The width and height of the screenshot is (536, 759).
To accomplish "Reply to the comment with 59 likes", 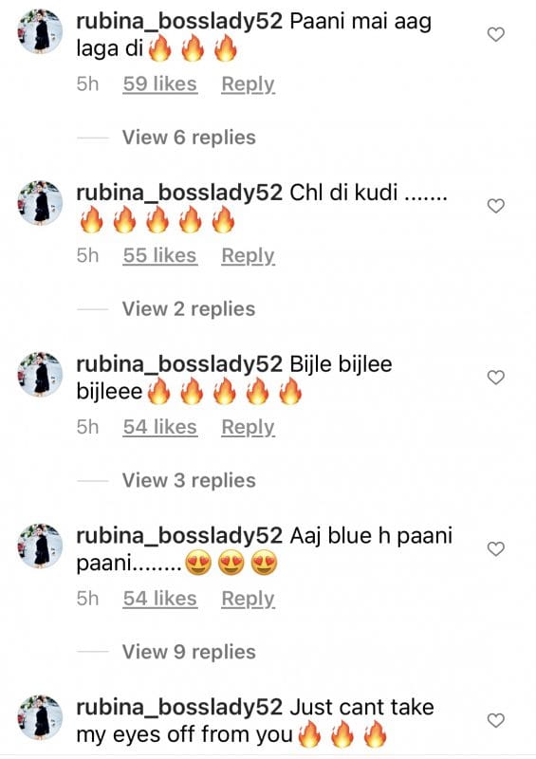I will click(x=248, y=84).
